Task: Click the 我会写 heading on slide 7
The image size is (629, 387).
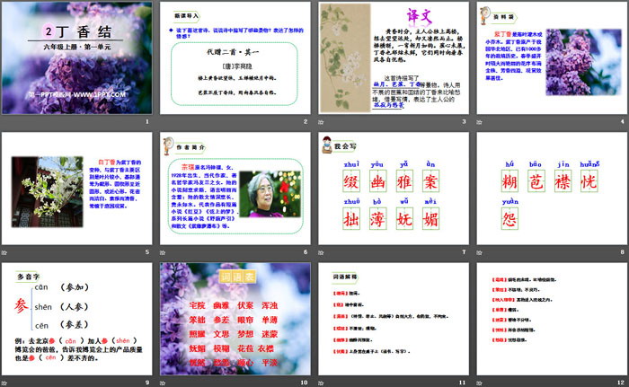Action: 345,146
